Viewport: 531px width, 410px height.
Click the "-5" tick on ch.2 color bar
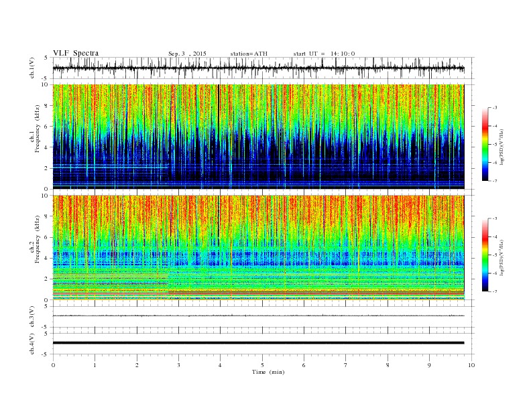(495, 255)
